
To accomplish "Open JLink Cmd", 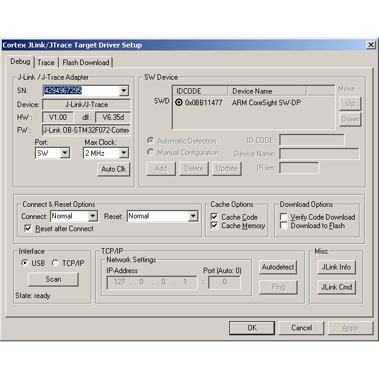I will coord(336,287).
